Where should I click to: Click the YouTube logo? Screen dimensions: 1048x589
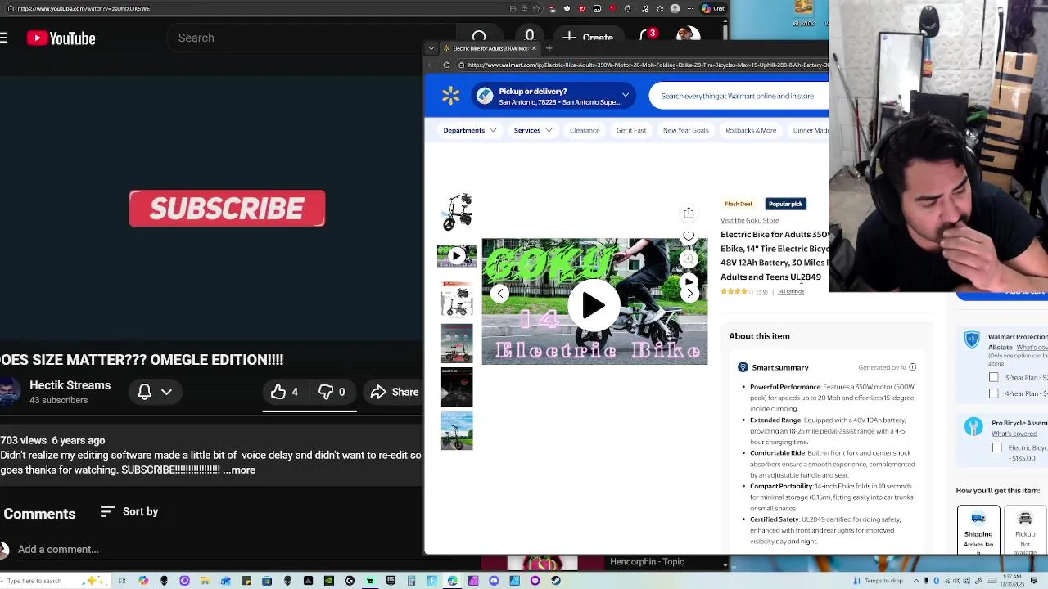[x=61, y=38]
